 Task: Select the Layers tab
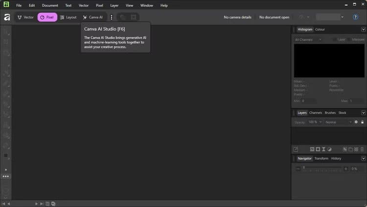coord(302,113)
